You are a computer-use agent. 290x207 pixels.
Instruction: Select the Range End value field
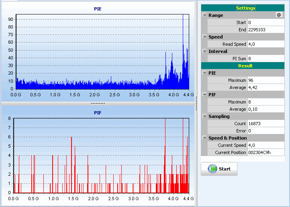(x=265, y=30)
